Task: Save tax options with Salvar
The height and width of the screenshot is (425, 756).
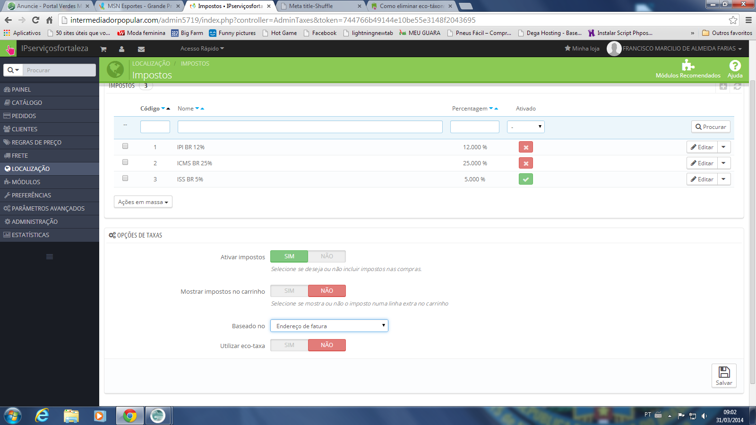Action: tap(724, 376)
